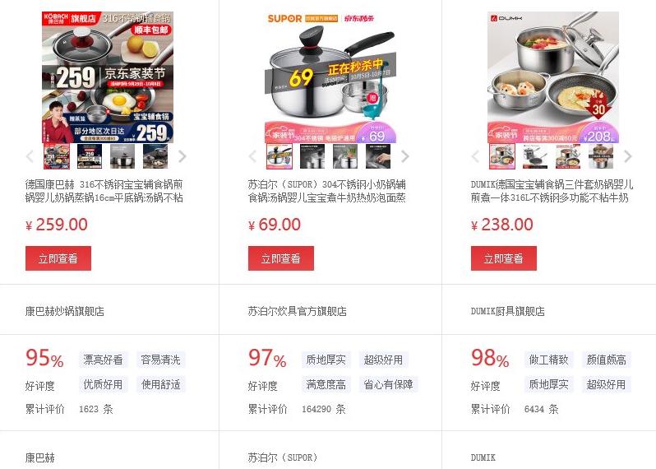Screen dimensions: 656x469
Task: Select third thumbnail of SUPOR pot gallery
Action: tap(345, 156)
